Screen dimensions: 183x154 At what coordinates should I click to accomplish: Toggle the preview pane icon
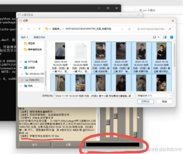click(x=165, y=37)
